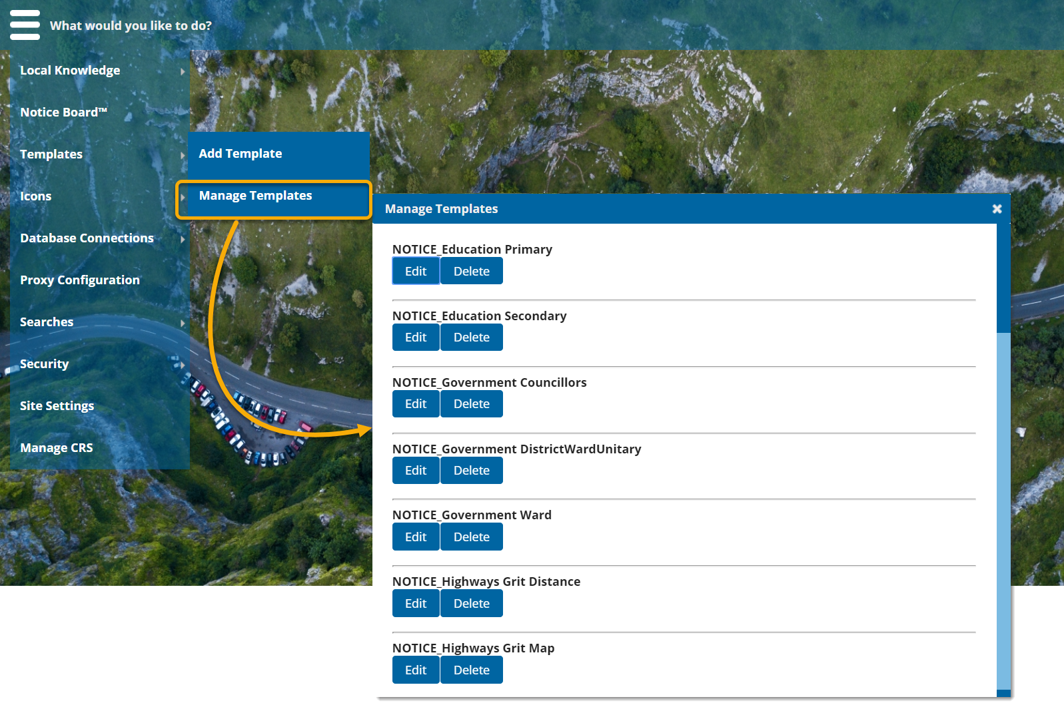Image resolution: width=1064 pixels, height=705 pixels.
Task: Expand the Searches submenu arrow
Action: pos(183,323)
